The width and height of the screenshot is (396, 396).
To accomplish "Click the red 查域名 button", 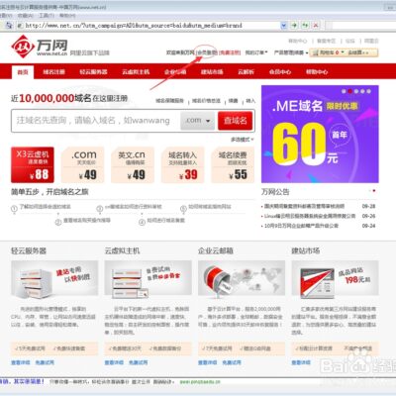I will (236, 121).
